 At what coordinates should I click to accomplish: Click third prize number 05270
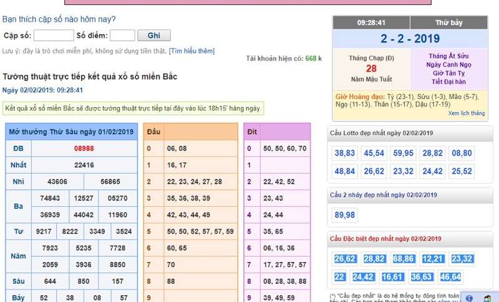click(117, 198)
